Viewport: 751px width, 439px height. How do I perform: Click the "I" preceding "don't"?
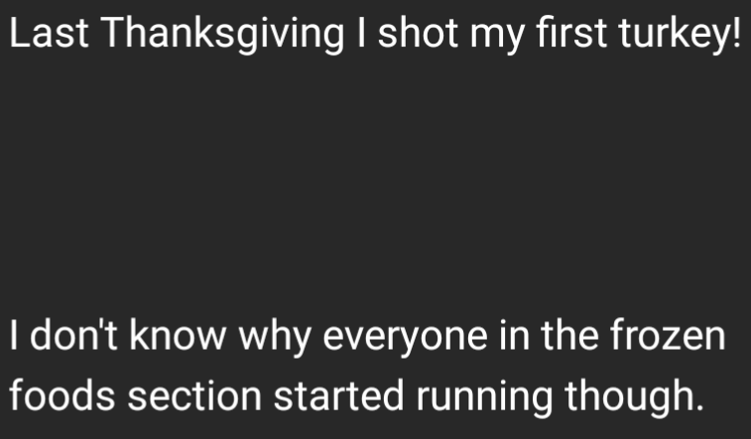click(14, 335)
